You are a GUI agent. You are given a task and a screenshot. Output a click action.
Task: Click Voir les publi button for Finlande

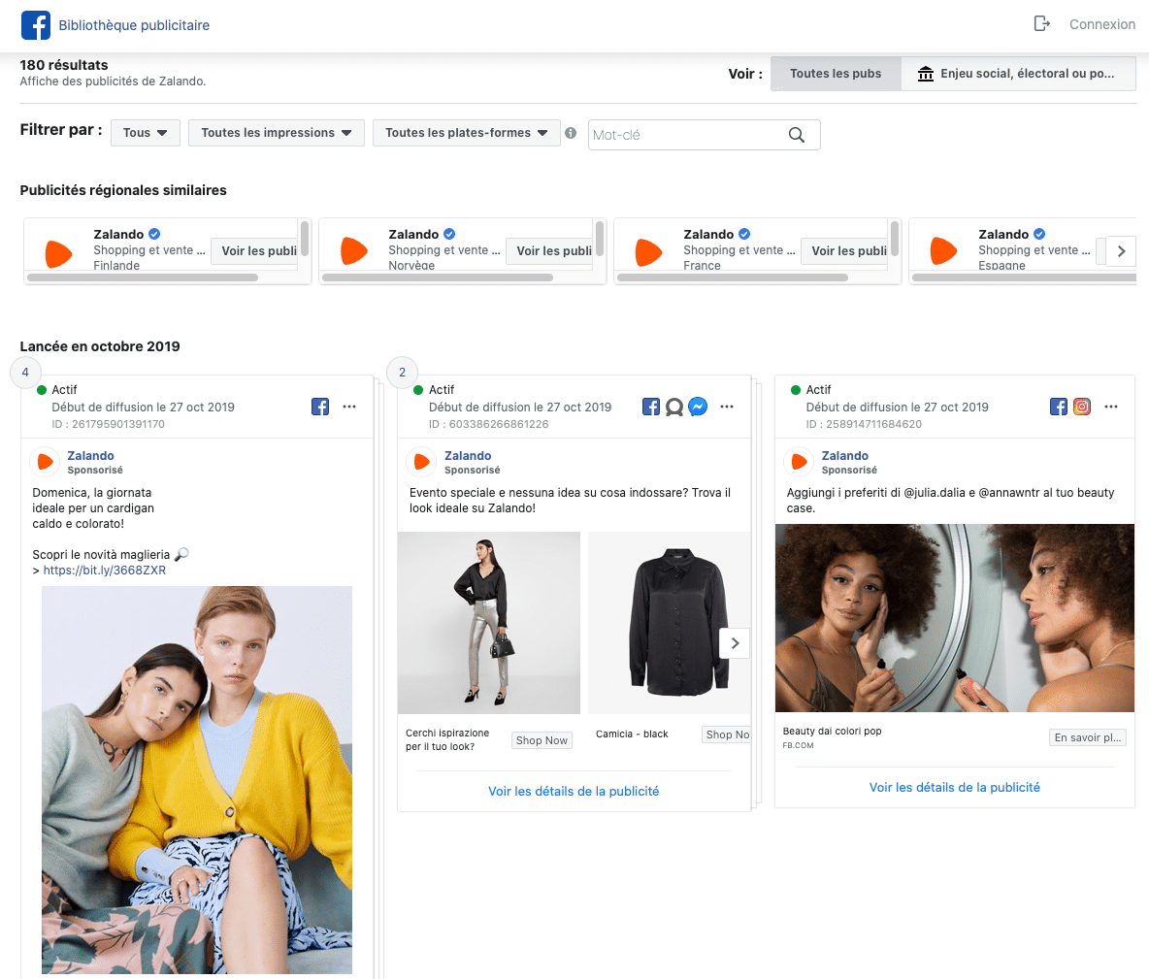click(x=254, y=250)
